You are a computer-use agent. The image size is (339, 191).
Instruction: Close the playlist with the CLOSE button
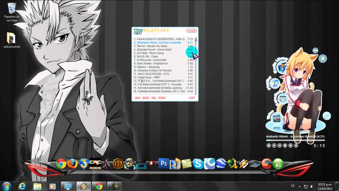(x=191, y=31)
